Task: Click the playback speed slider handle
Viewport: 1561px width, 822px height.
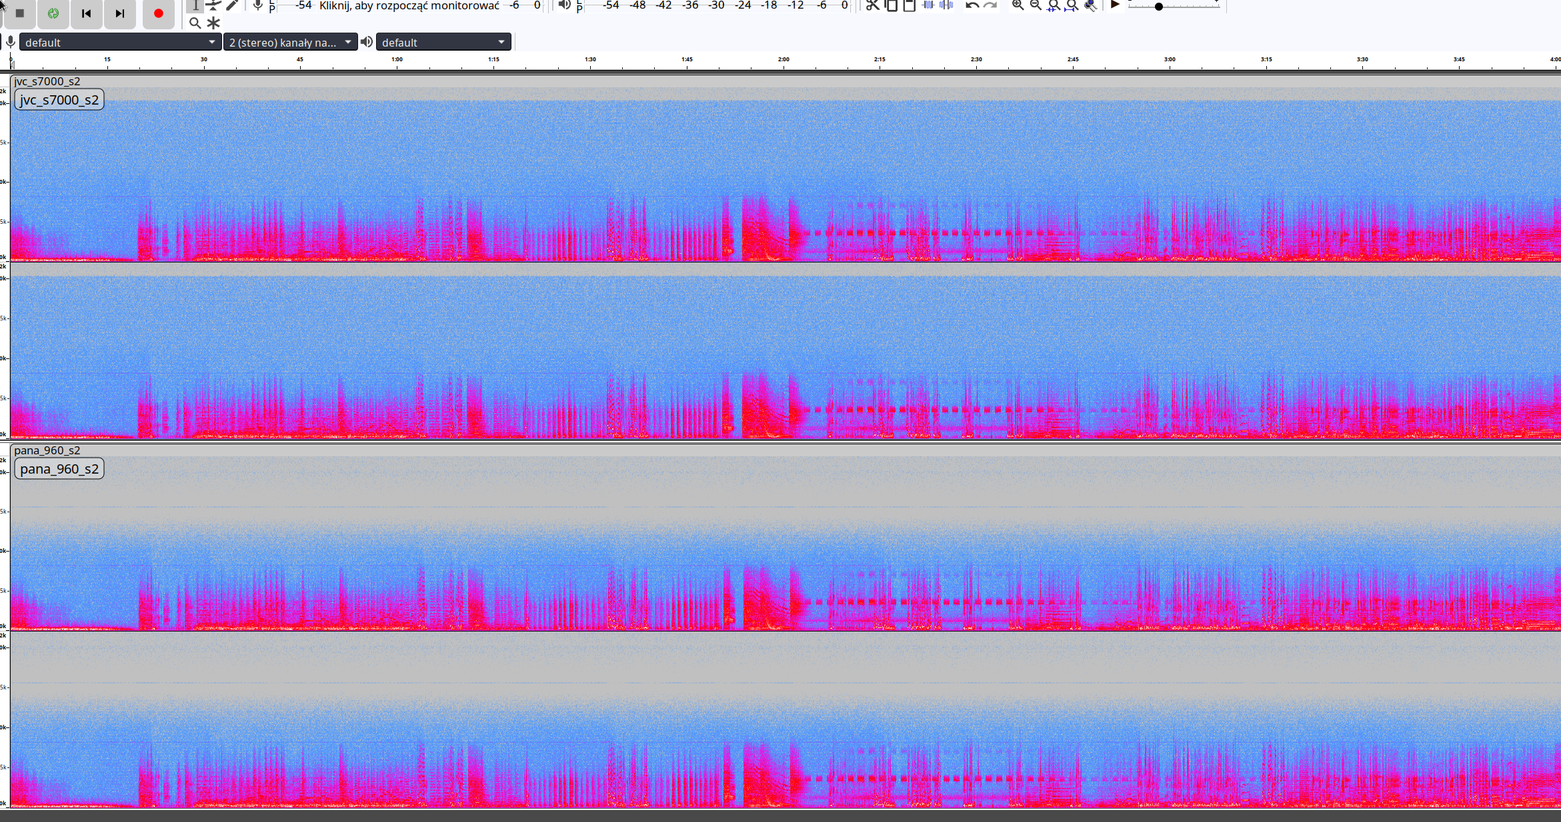Action: (x=1159, y=7)
